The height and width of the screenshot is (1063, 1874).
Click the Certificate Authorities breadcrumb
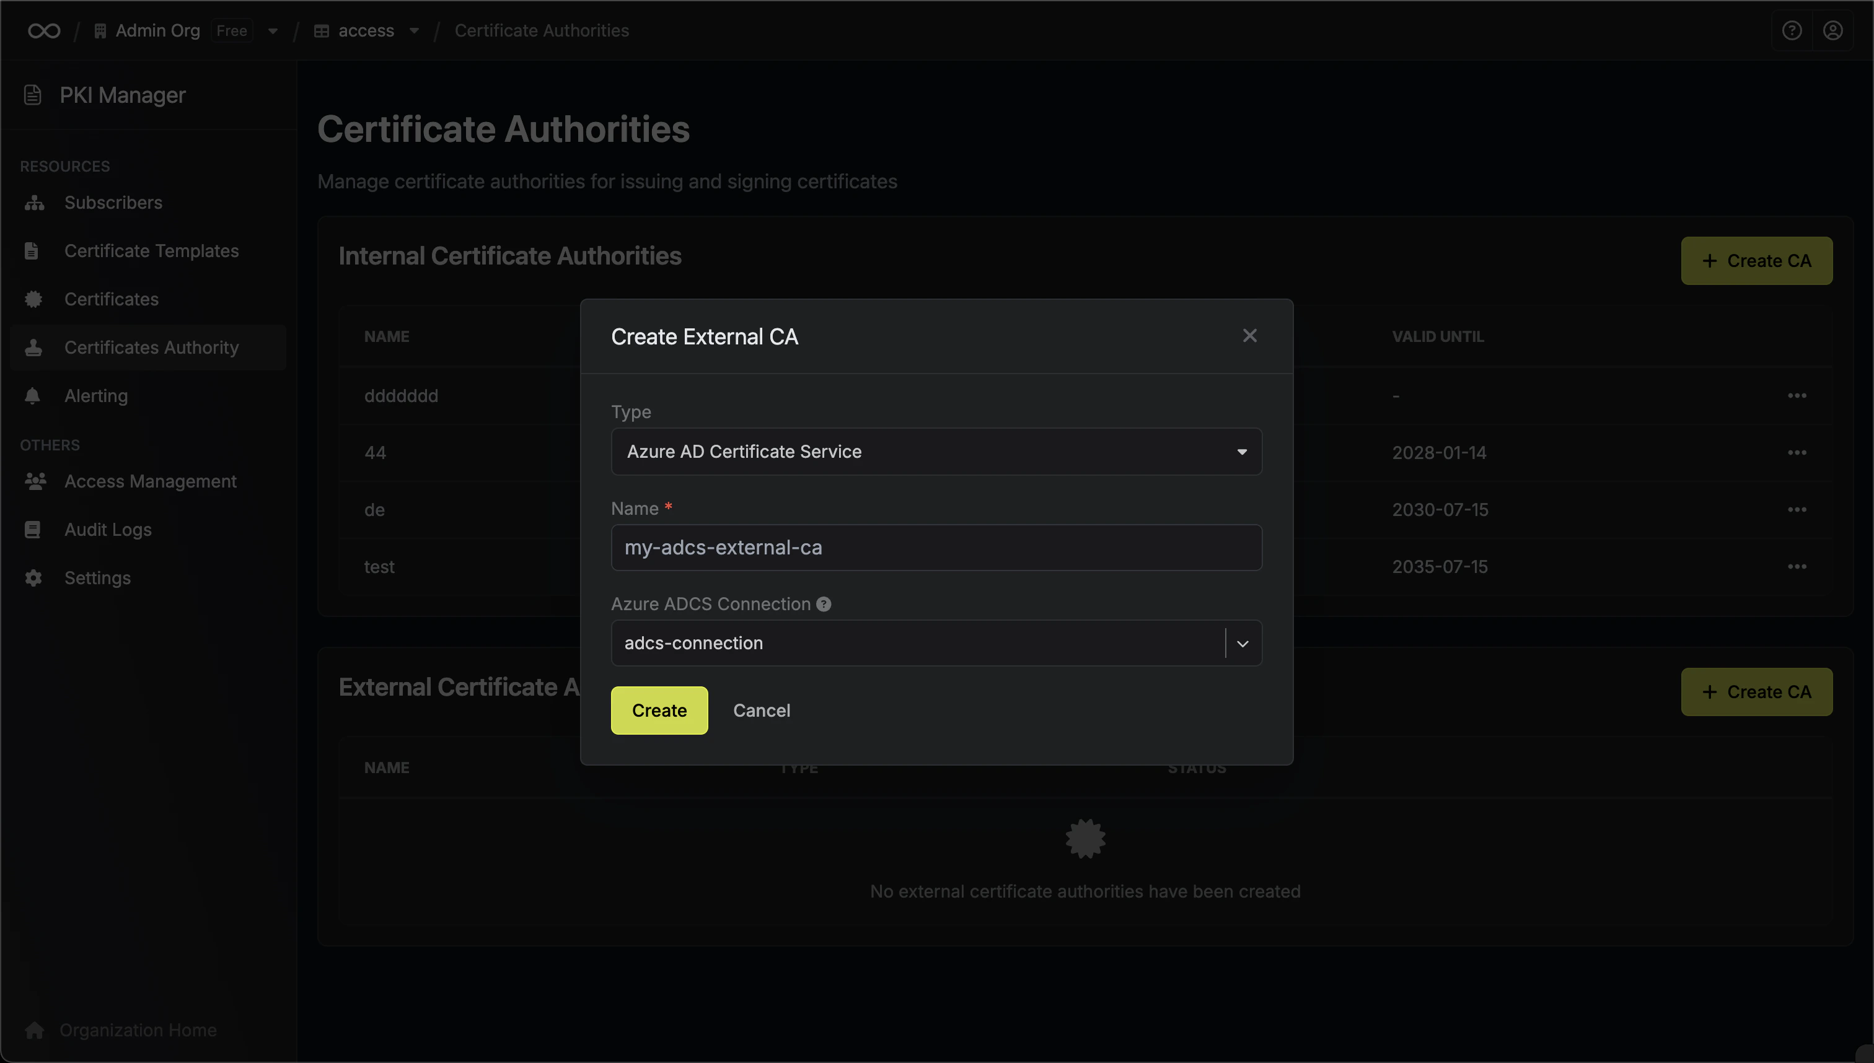tap(542, 31)
